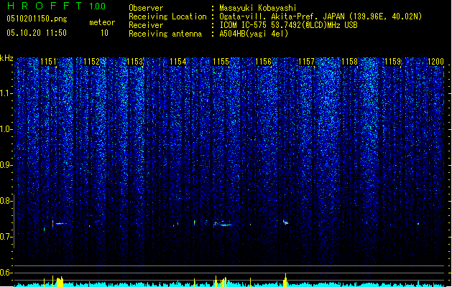Click the 'Receiving antenna' label
The height and width of the screenshot is (287, 452).
point(165,34)
